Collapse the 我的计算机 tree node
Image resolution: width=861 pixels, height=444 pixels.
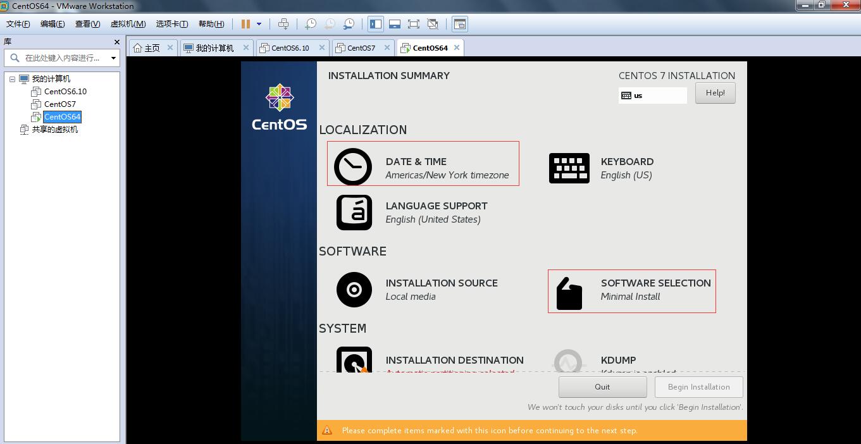[12, 79]
